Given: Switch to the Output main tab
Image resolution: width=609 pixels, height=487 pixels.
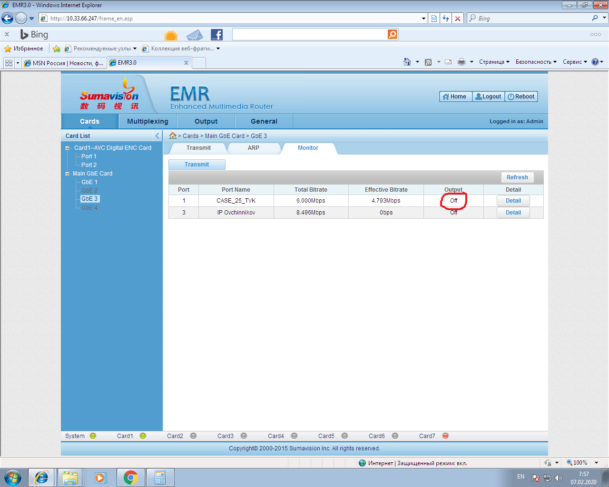Looking at the screenshot, I should pos(206,121).
